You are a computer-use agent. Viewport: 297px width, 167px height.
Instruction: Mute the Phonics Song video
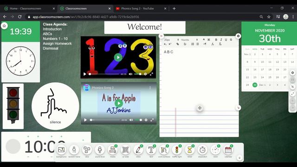tap(131, 120)
